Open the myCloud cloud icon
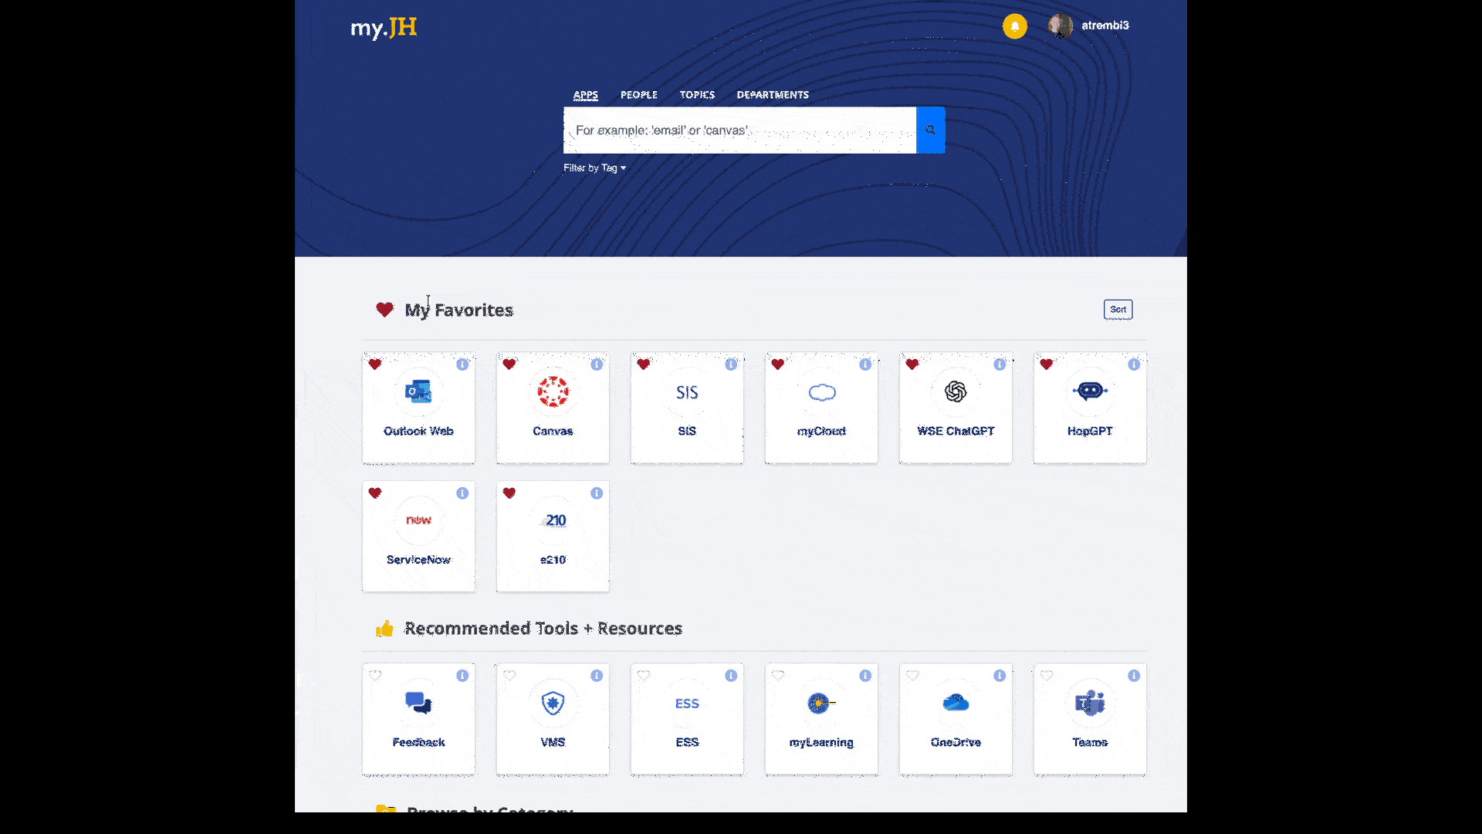Screen dimensions: 1482x834 click(x=821, y=392)
